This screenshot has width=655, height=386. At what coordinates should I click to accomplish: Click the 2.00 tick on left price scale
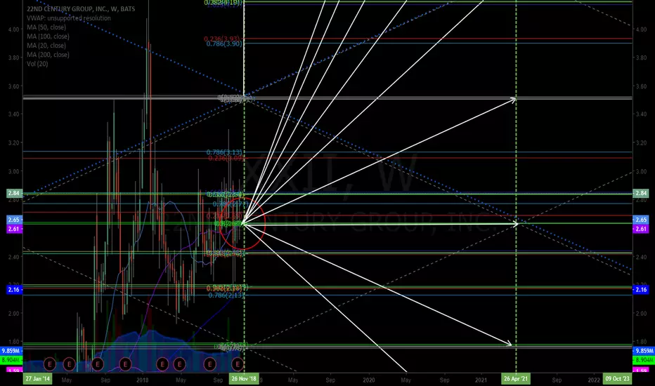pyautogui.click(x=14, y=314)
